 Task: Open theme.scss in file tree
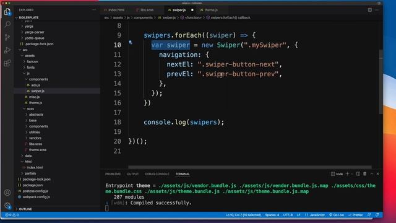pyautogui.click(x=37, y=150)
